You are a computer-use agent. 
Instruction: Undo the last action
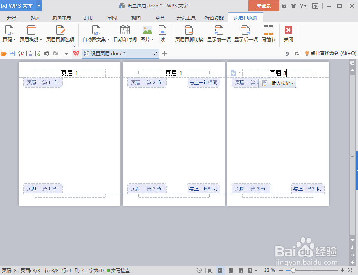[x=47, y=54]
